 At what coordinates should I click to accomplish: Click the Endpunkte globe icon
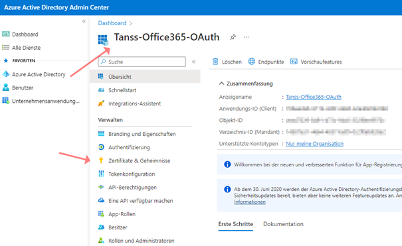pyautogui.click(x=252, y=62)
